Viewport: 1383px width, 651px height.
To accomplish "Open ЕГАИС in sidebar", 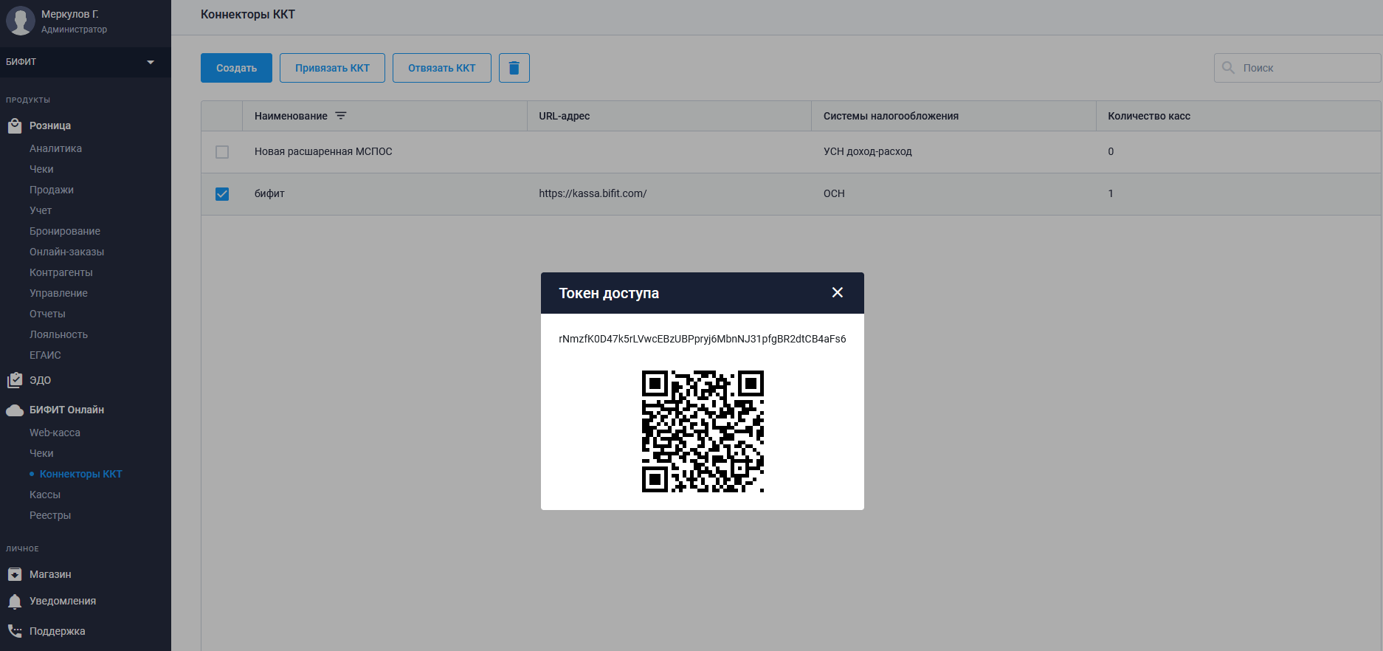I will coord(45,355).
